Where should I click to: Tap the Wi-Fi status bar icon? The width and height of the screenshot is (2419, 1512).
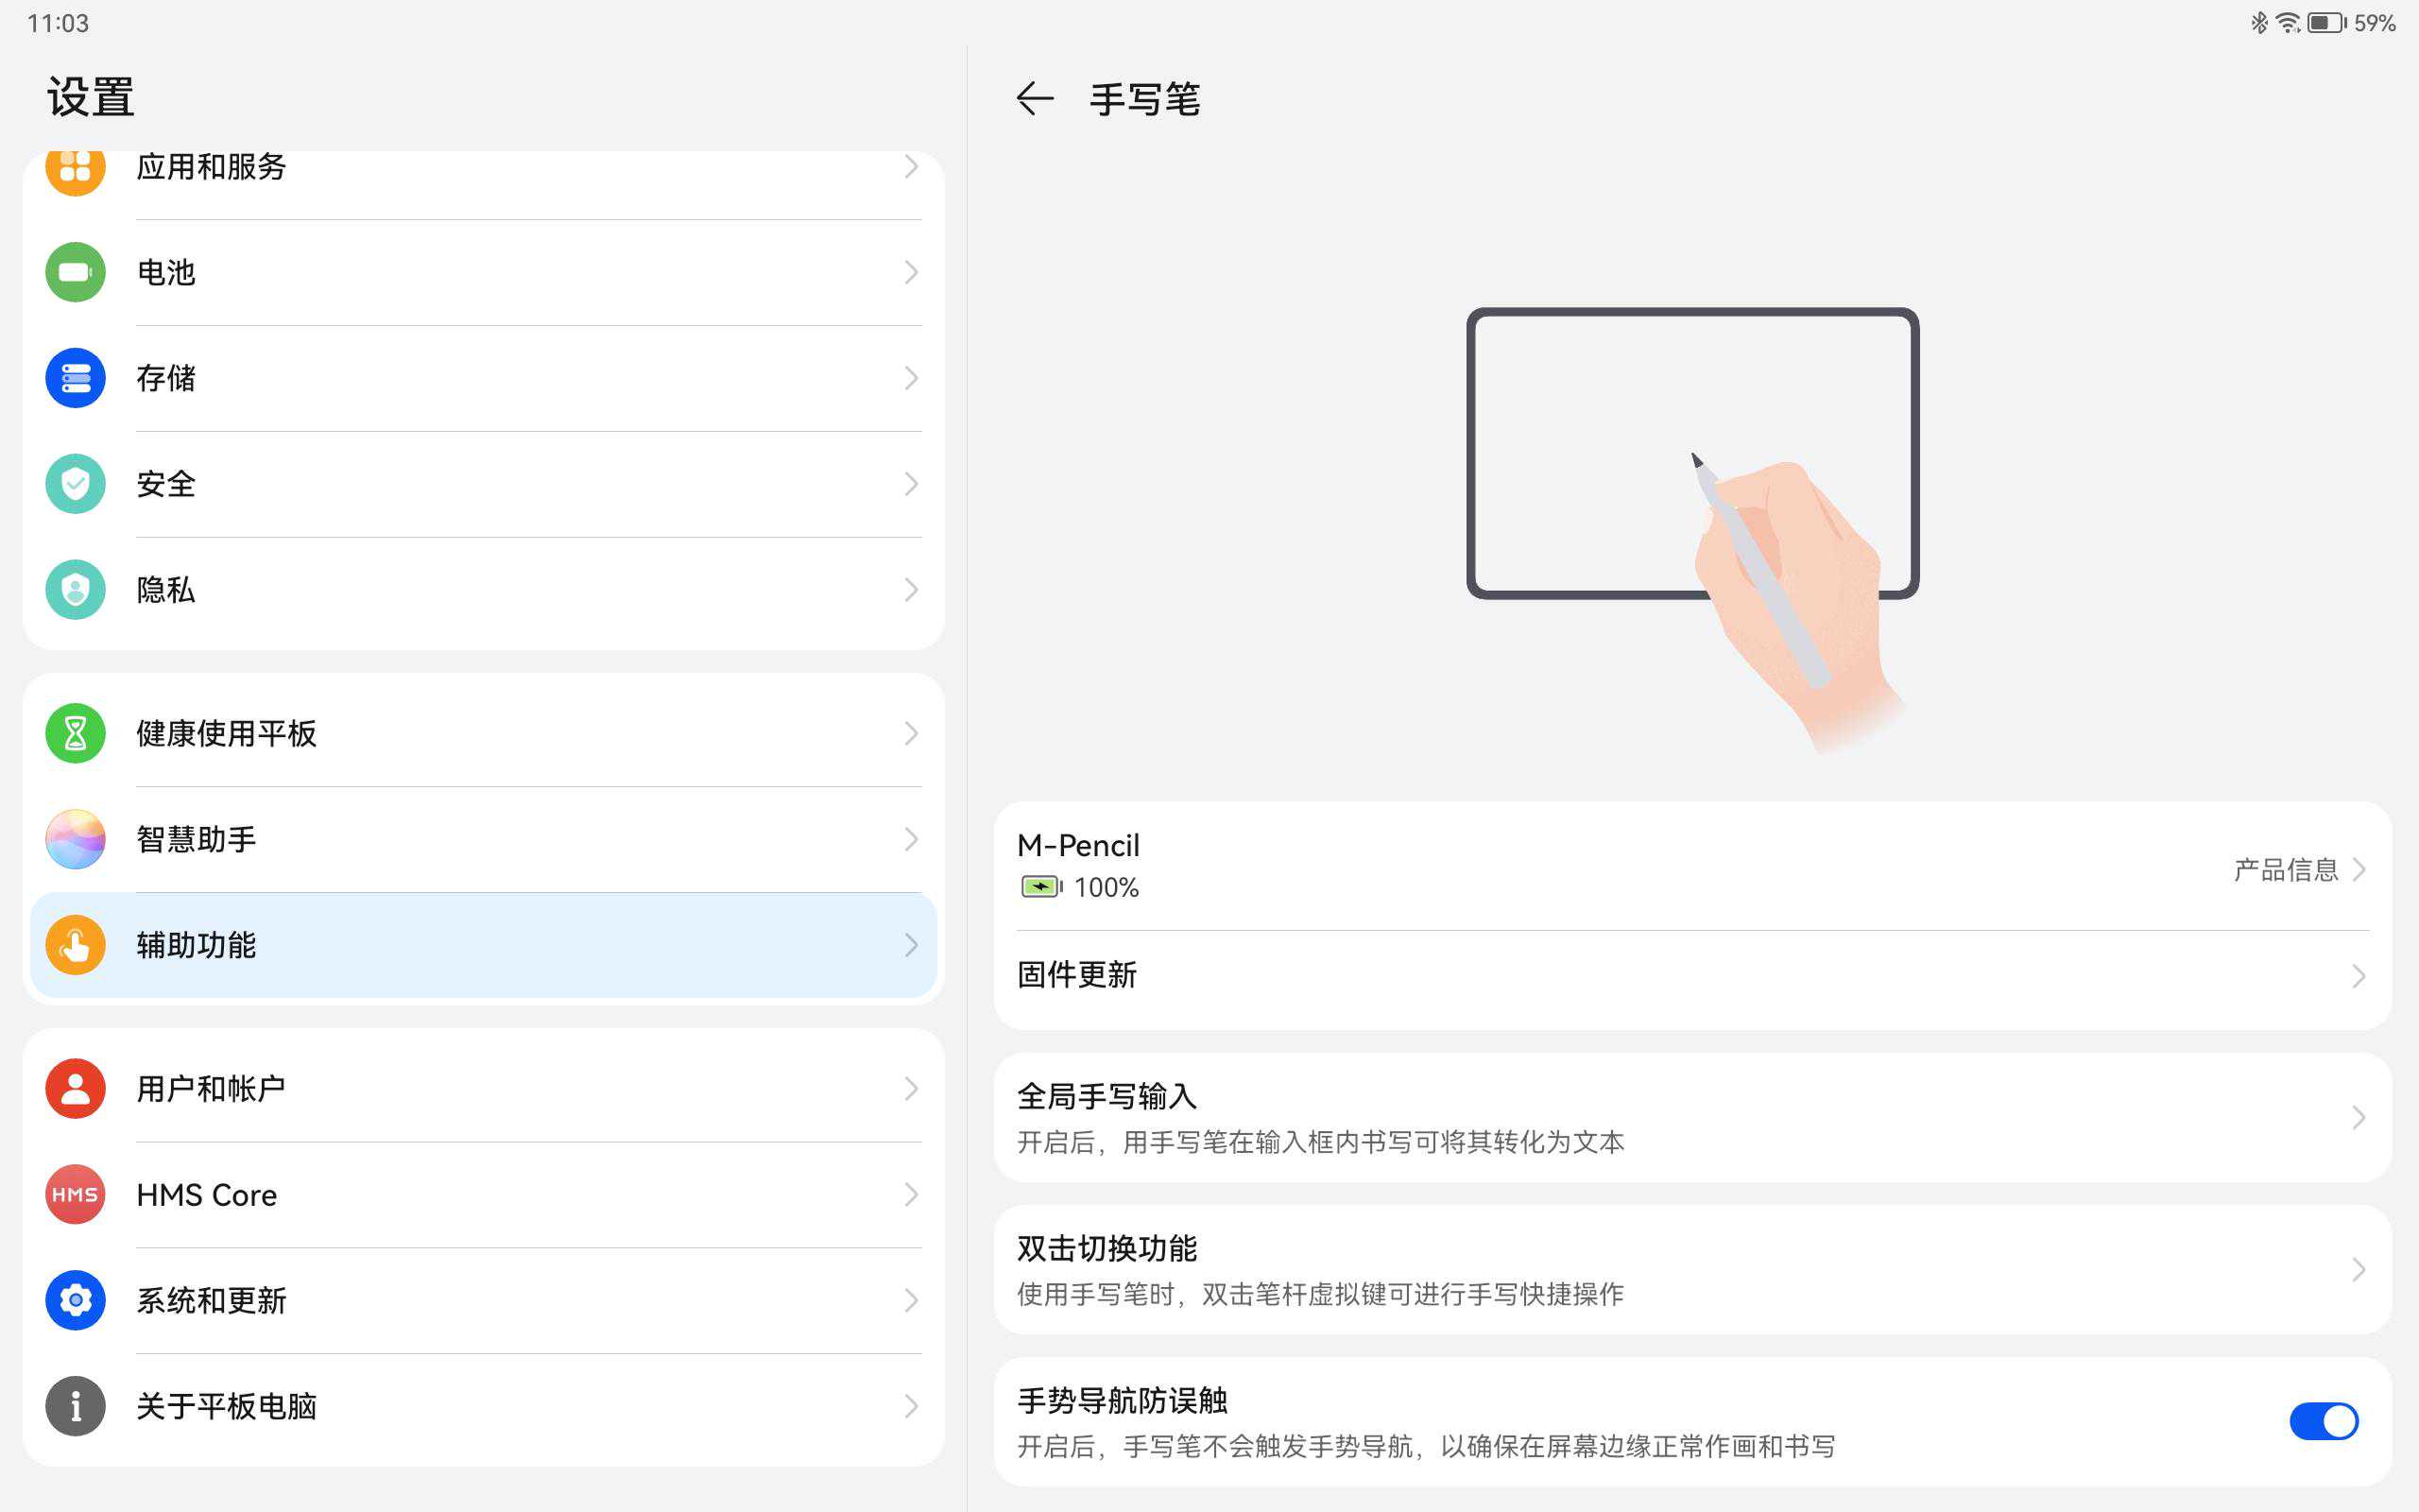[x=2286, y=22]
